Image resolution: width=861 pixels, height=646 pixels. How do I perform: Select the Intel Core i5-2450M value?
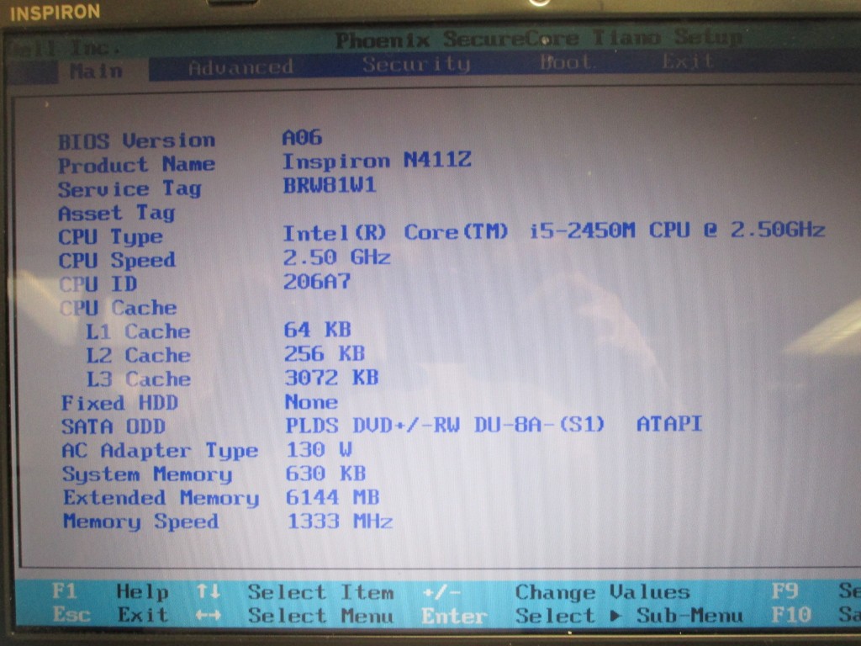(x=553, y=231)
